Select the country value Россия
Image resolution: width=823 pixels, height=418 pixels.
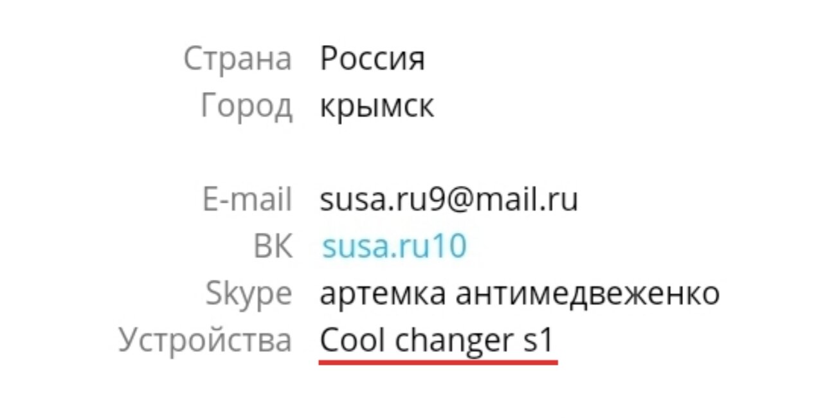(x=372, y=59)
